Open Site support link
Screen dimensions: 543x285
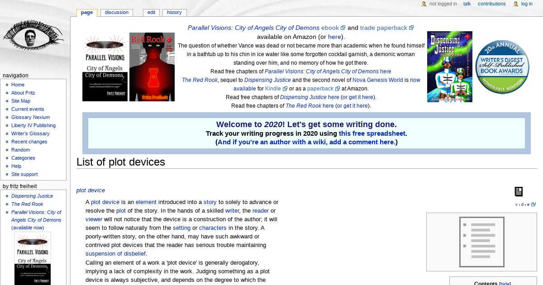pos(24,174)
